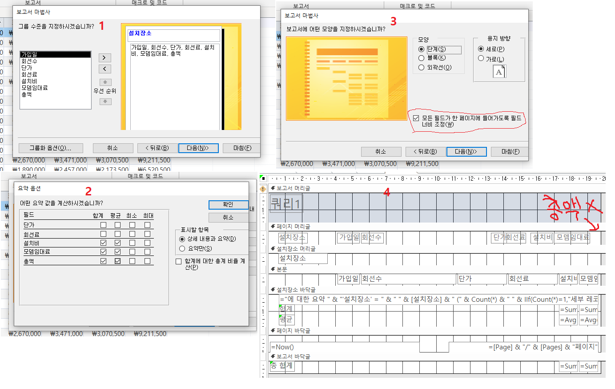Click the ">" add group level button
This screenshot has width=615, height=389.
(x=105, y=58)
